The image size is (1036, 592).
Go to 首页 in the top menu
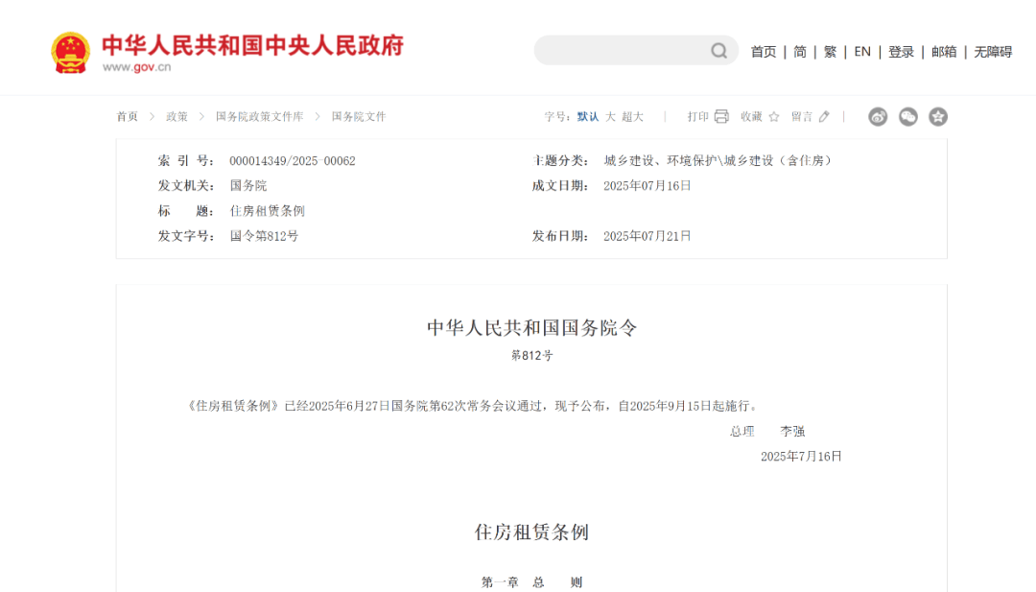[x=764, y=52]
